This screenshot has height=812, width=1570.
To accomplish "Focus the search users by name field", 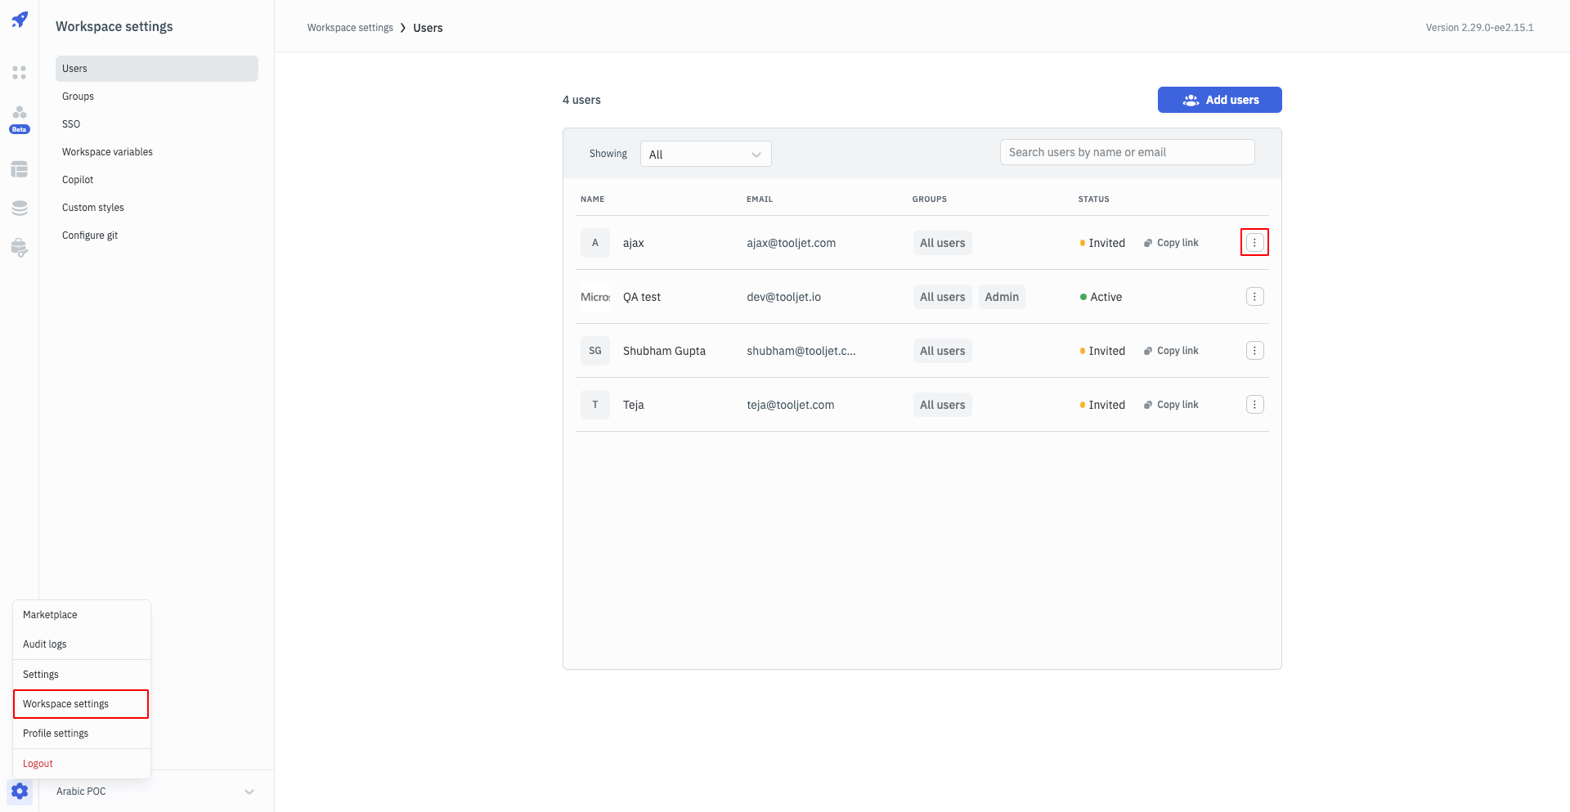I will pos(1126,152).
